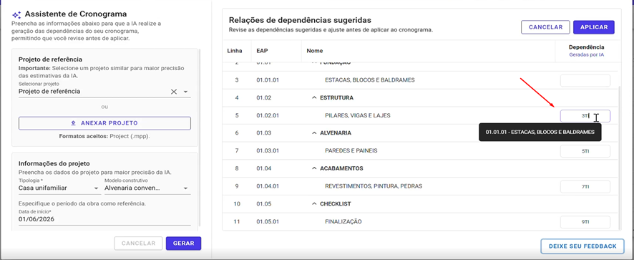Collapse the CHECKLIST group

(313, 203)
